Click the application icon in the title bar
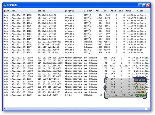Screen dimensions: 155x115 pos(5,5)
